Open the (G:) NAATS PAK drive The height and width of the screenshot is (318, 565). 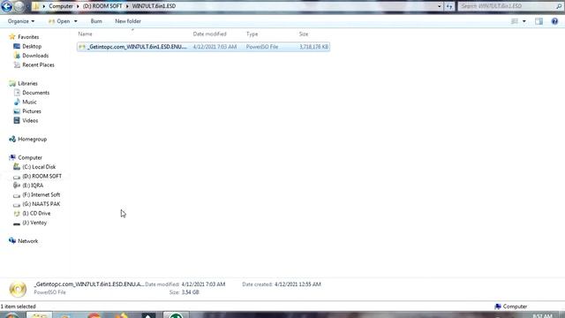coord(41,204)
